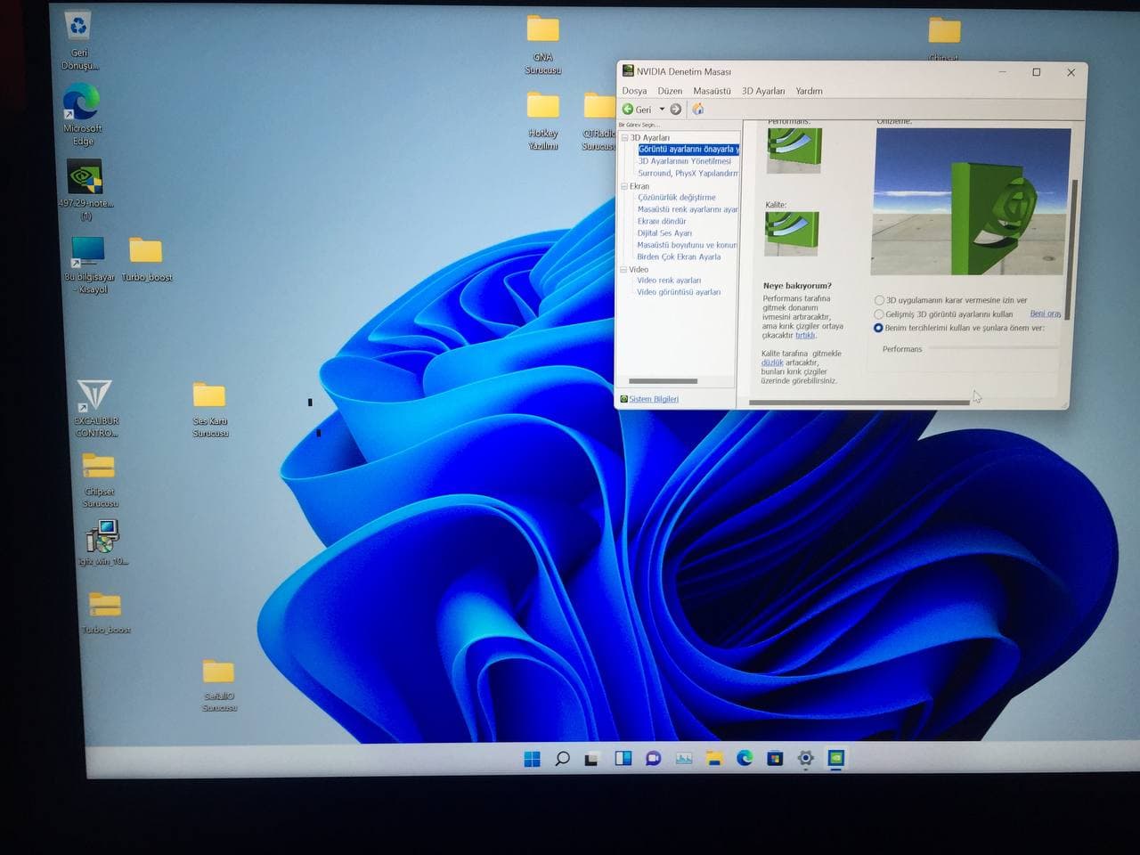Image resolution: width=1140 pixels, height=855 pixels.
Task: Open Masaüstü boyutunu ve konumunu page
Action: [x=687, y=244]
